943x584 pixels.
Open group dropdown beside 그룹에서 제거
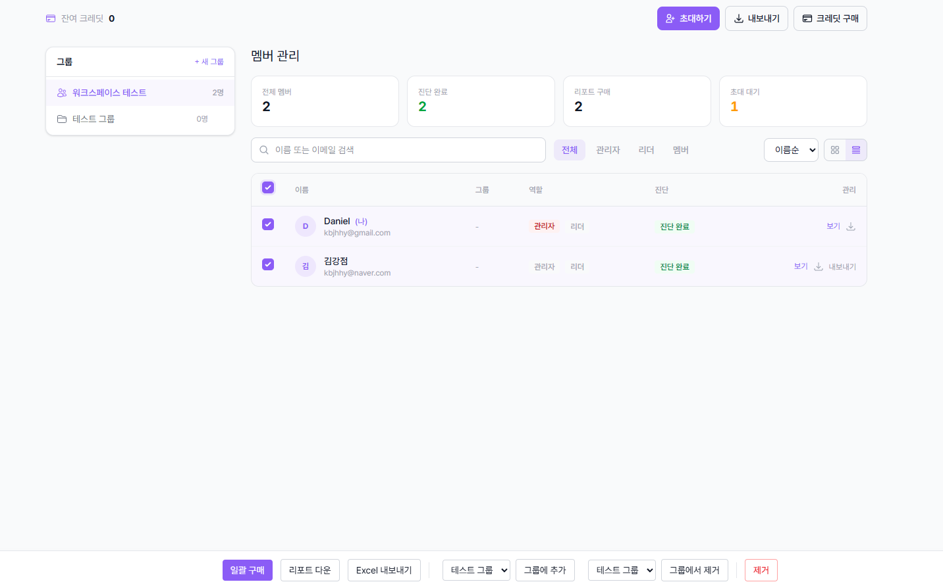pyautogui.click(x=622, y=570)
